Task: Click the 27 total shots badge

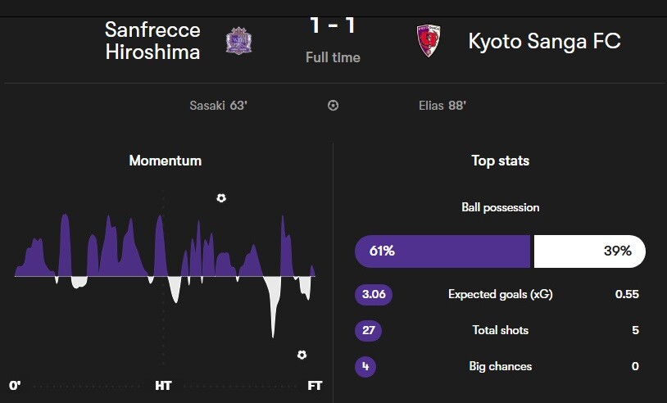Action: 368,331
